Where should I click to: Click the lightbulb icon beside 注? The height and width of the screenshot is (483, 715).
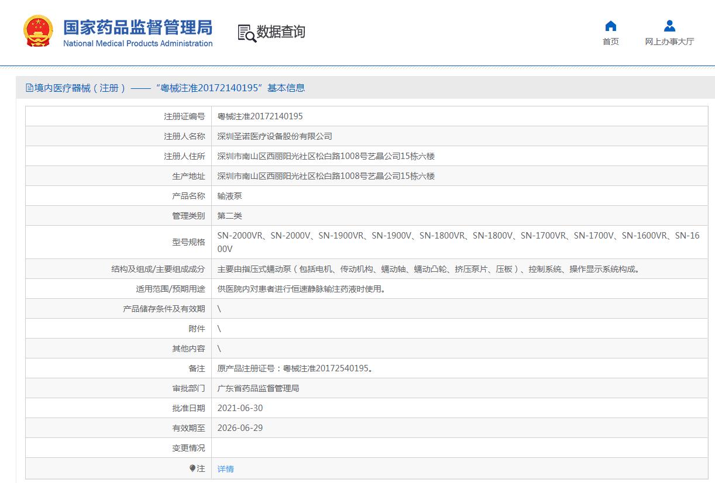pyautogui.click(x=192, y=468)
